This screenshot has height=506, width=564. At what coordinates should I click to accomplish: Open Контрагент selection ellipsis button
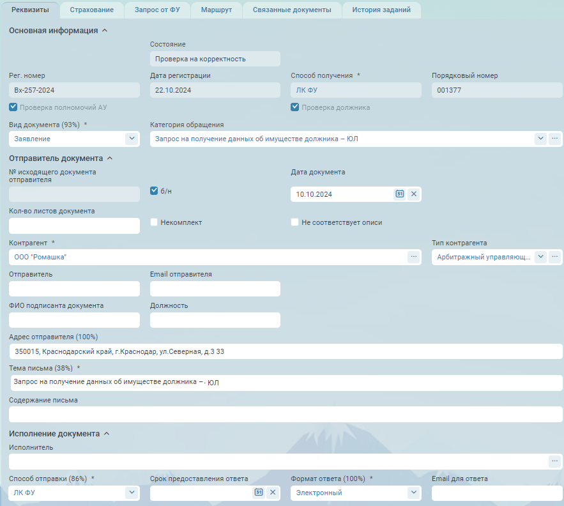[x=414, y=257]
